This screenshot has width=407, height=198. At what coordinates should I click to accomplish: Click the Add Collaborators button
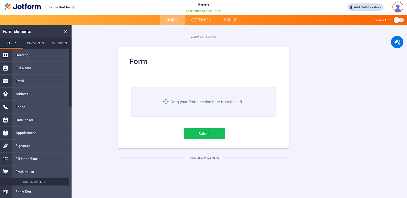tap(365, 7)
